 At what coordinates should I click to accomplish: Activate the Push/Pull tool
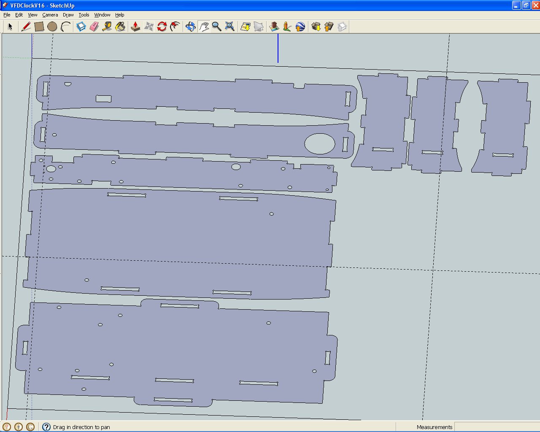(x=135, y=27)
